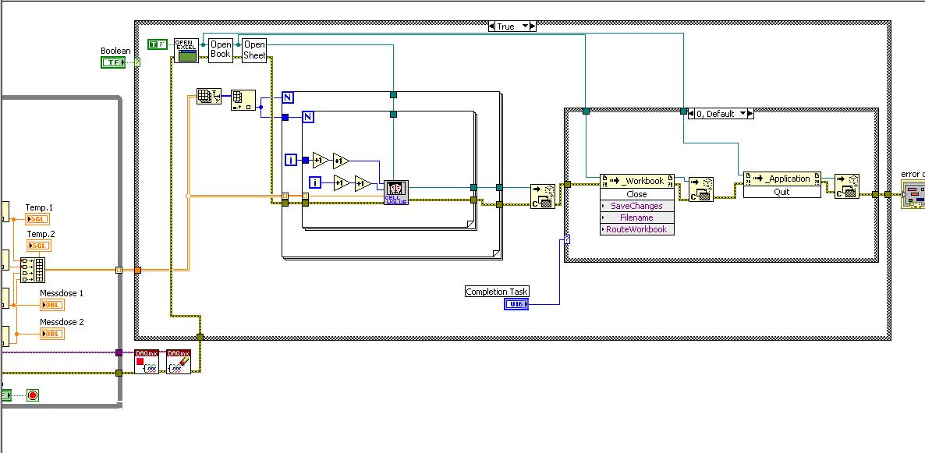
Task: Click the inner loop N count terminal
Action: pyautogui.click(x=308, y=117)
